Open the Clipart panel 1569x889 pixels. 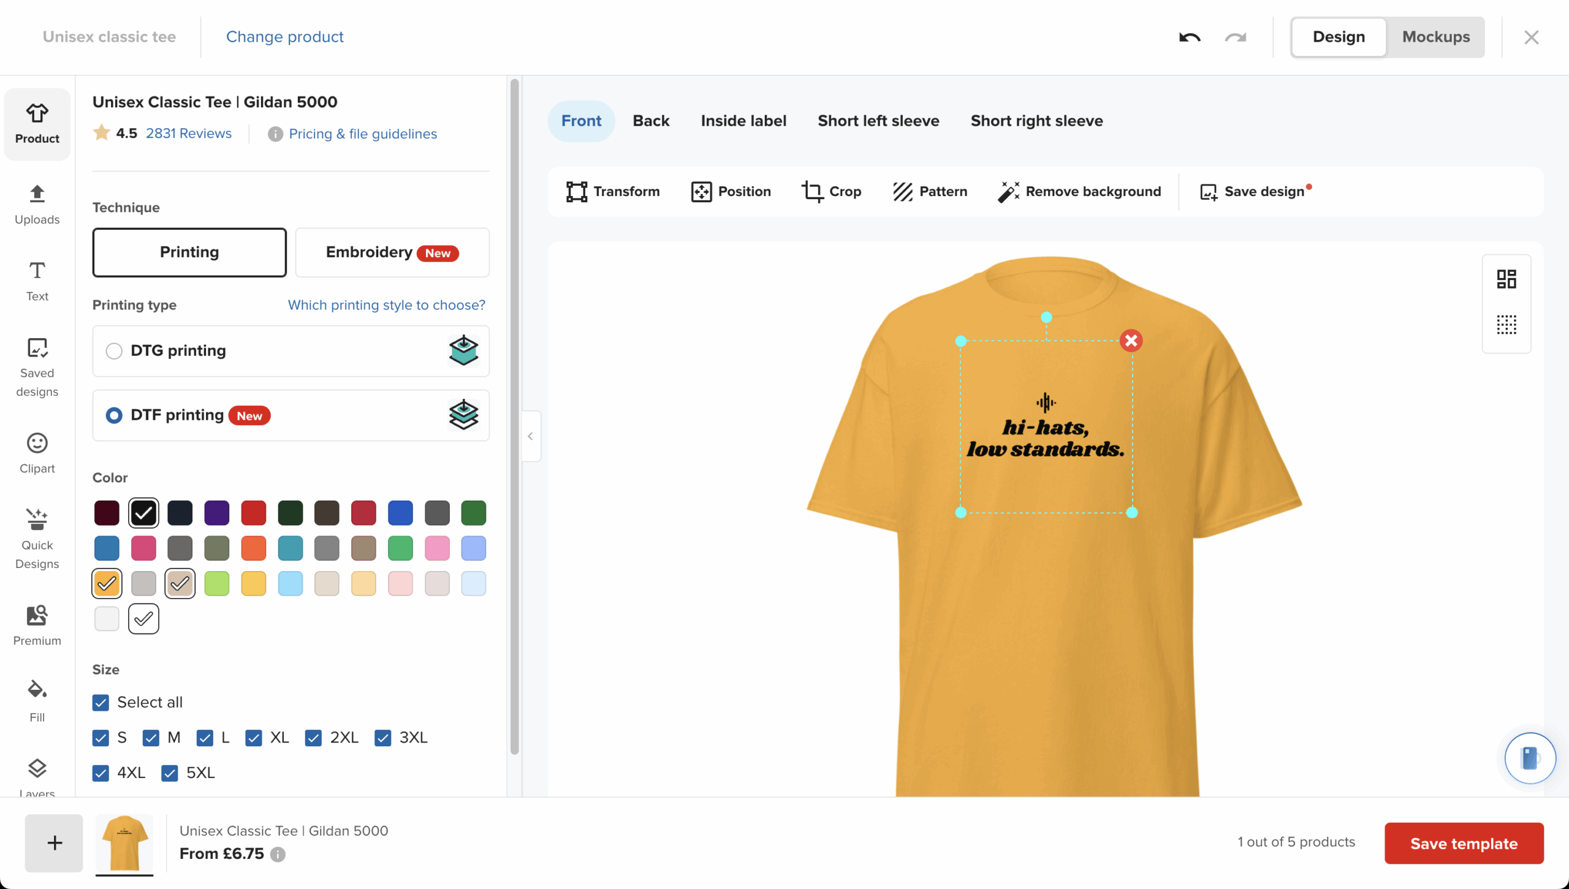tap(37, 453)
